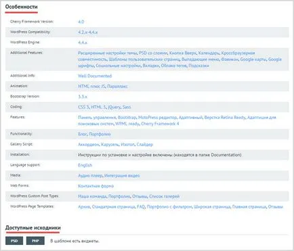Click the Bootstrap Version 3.3.x link

coord(83,97)
